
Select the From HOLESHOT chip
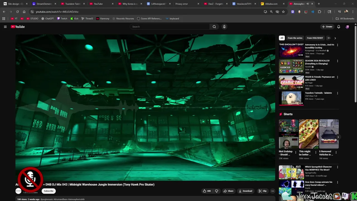tap(315, 38)
